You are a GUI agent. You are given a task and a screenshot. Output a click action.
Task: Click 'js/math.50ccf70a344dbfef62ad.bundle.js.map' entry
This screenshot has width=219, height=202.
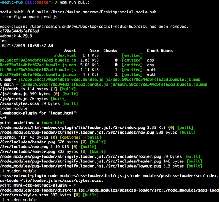pos(159,84)
